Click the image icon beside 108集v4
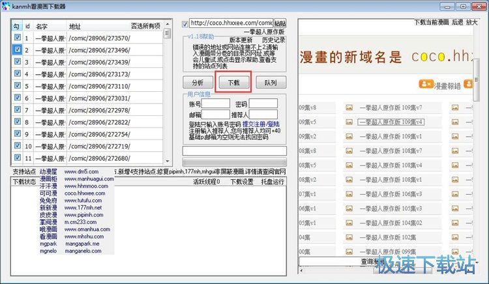This screenshot has width=489, height=284. [349, 165]
